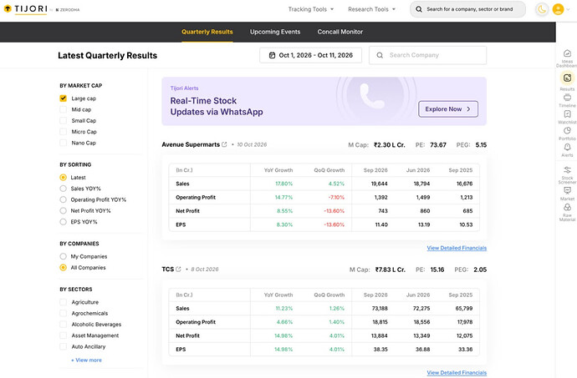Click TCS Sales Sep 2026 value 73,188

click(x=380, y=308)
